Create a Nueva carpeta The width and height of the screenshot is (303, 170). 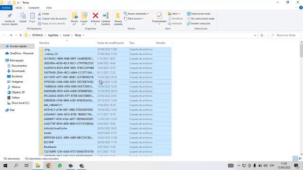[118, 19]
